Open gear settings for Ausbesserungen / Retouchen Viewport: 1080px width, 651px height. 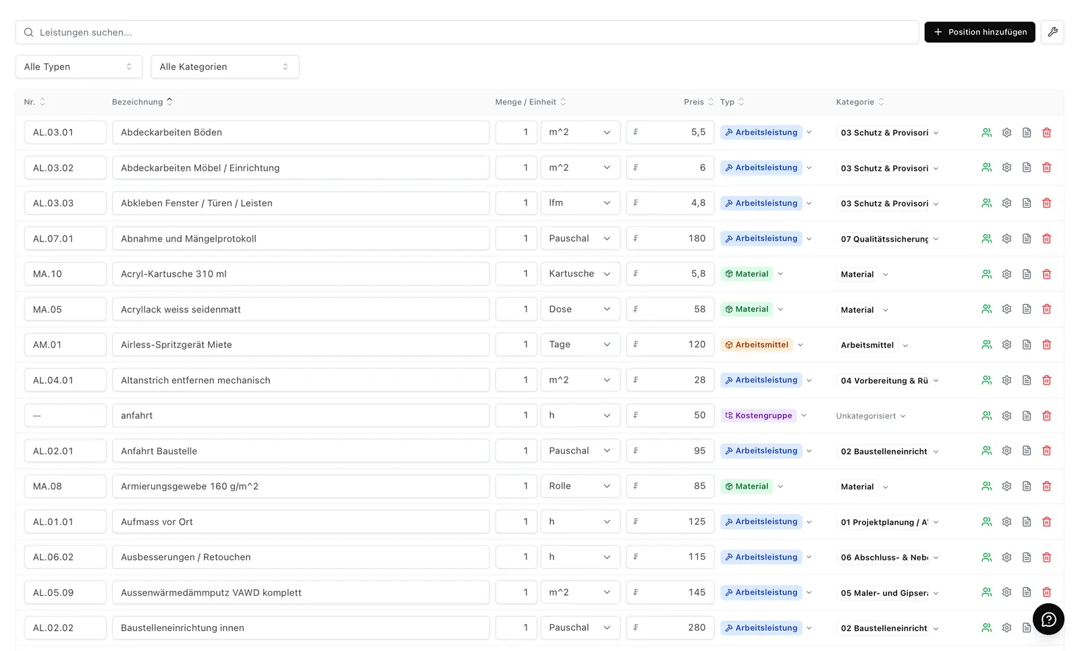pyautogui.click(x=1006, y=557)
